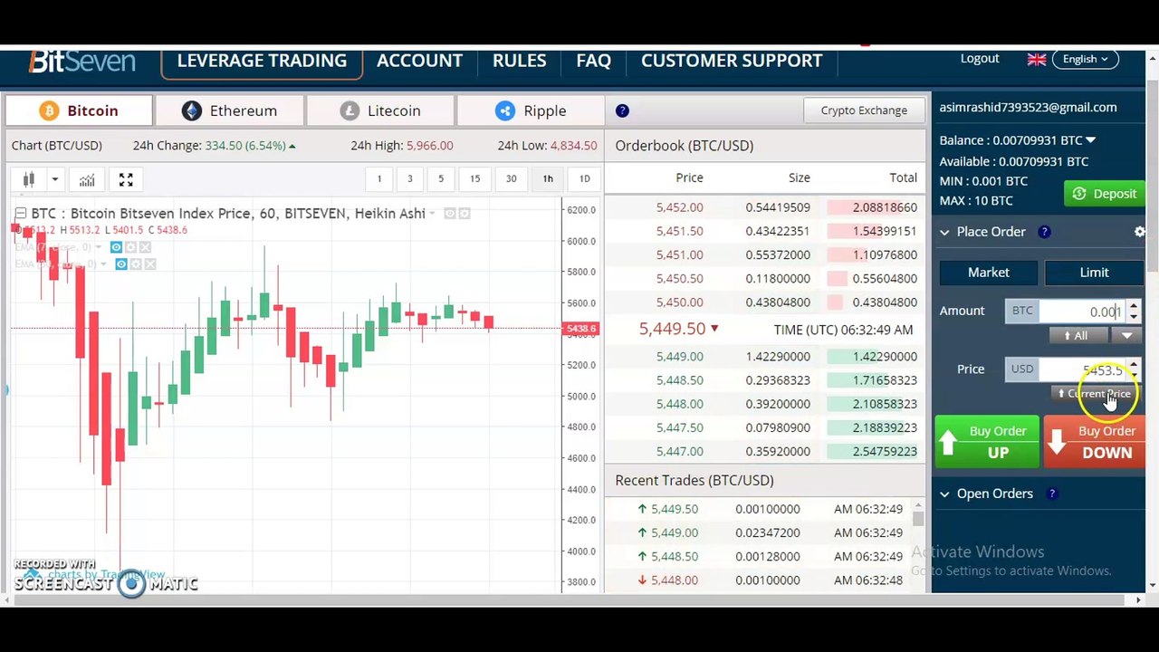
Task: Click the green Deposit button
Action: (x=1105, y=193)
